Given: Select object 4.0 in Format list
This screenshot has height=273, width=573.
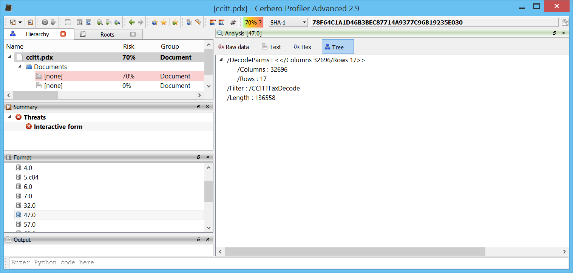Looking at the screenshot, I should (x=28, y=168).
